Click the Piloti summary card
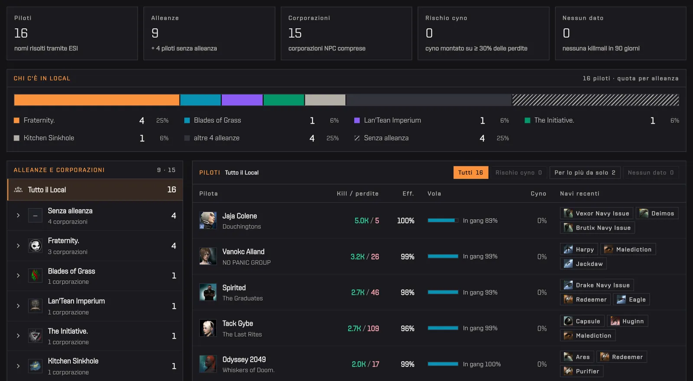Image resolution: width=693 pixels, height=381 pixels. click(72, 33)
